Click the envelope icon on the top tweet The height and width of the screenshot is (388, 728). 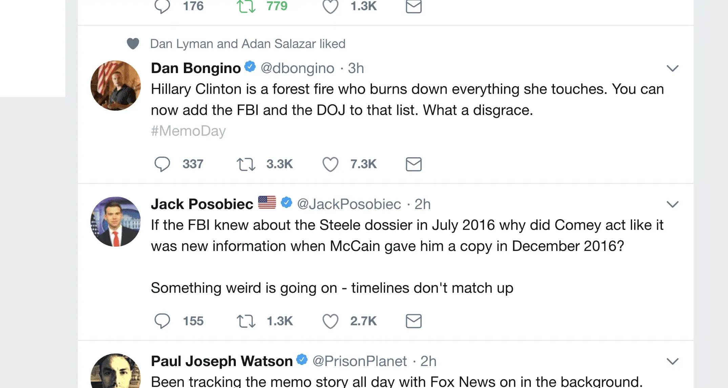[x=413, y=6]
